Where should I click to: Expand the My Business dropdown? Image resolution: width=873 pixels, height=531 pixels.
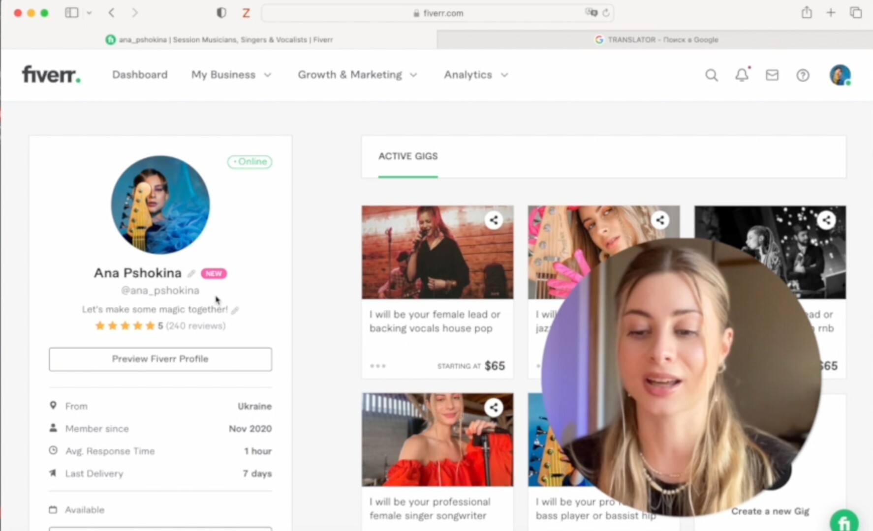[231, 75]
